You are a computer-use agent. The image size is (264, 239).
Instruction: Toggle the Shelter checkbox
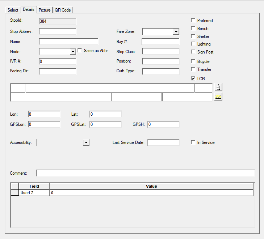[193, 36]
